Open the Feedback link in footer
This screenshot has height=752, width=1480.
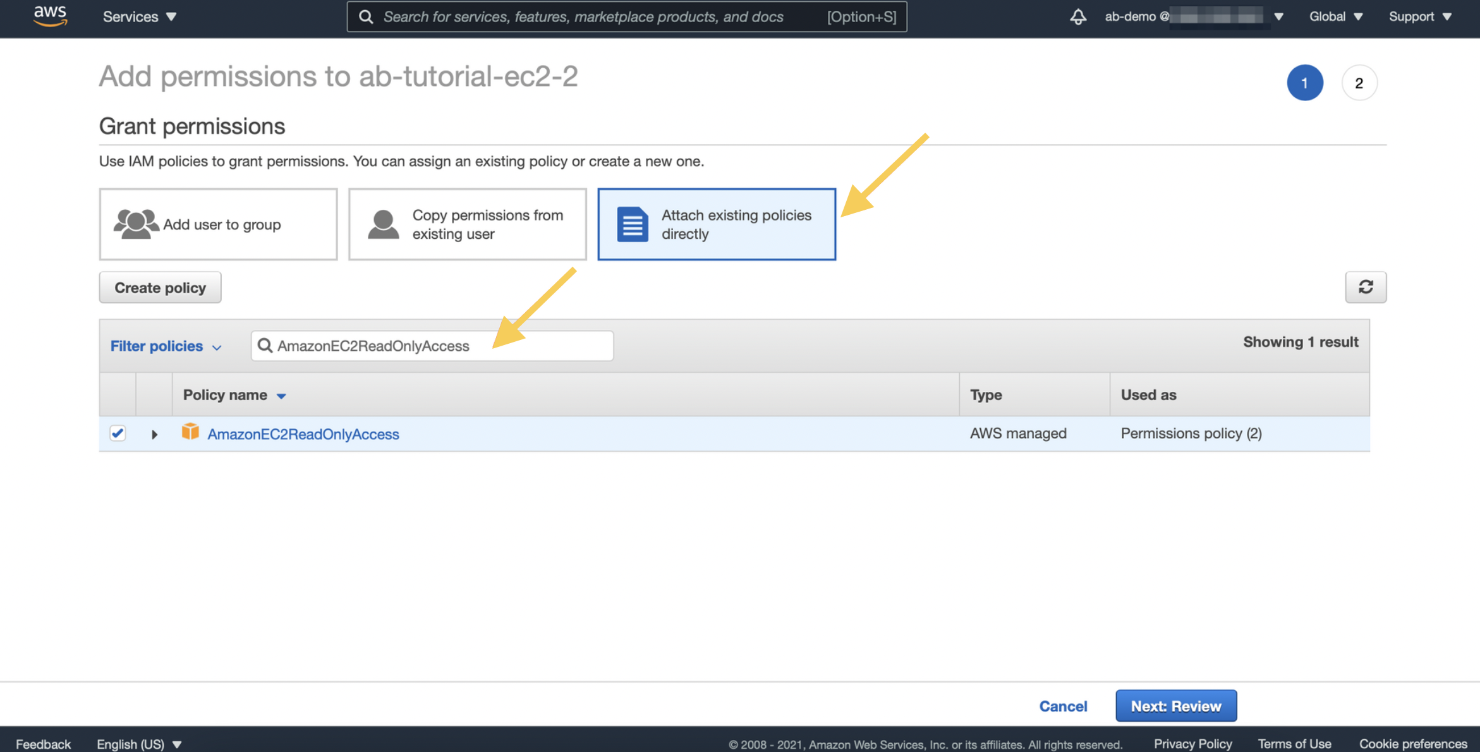tap(43, 744)
